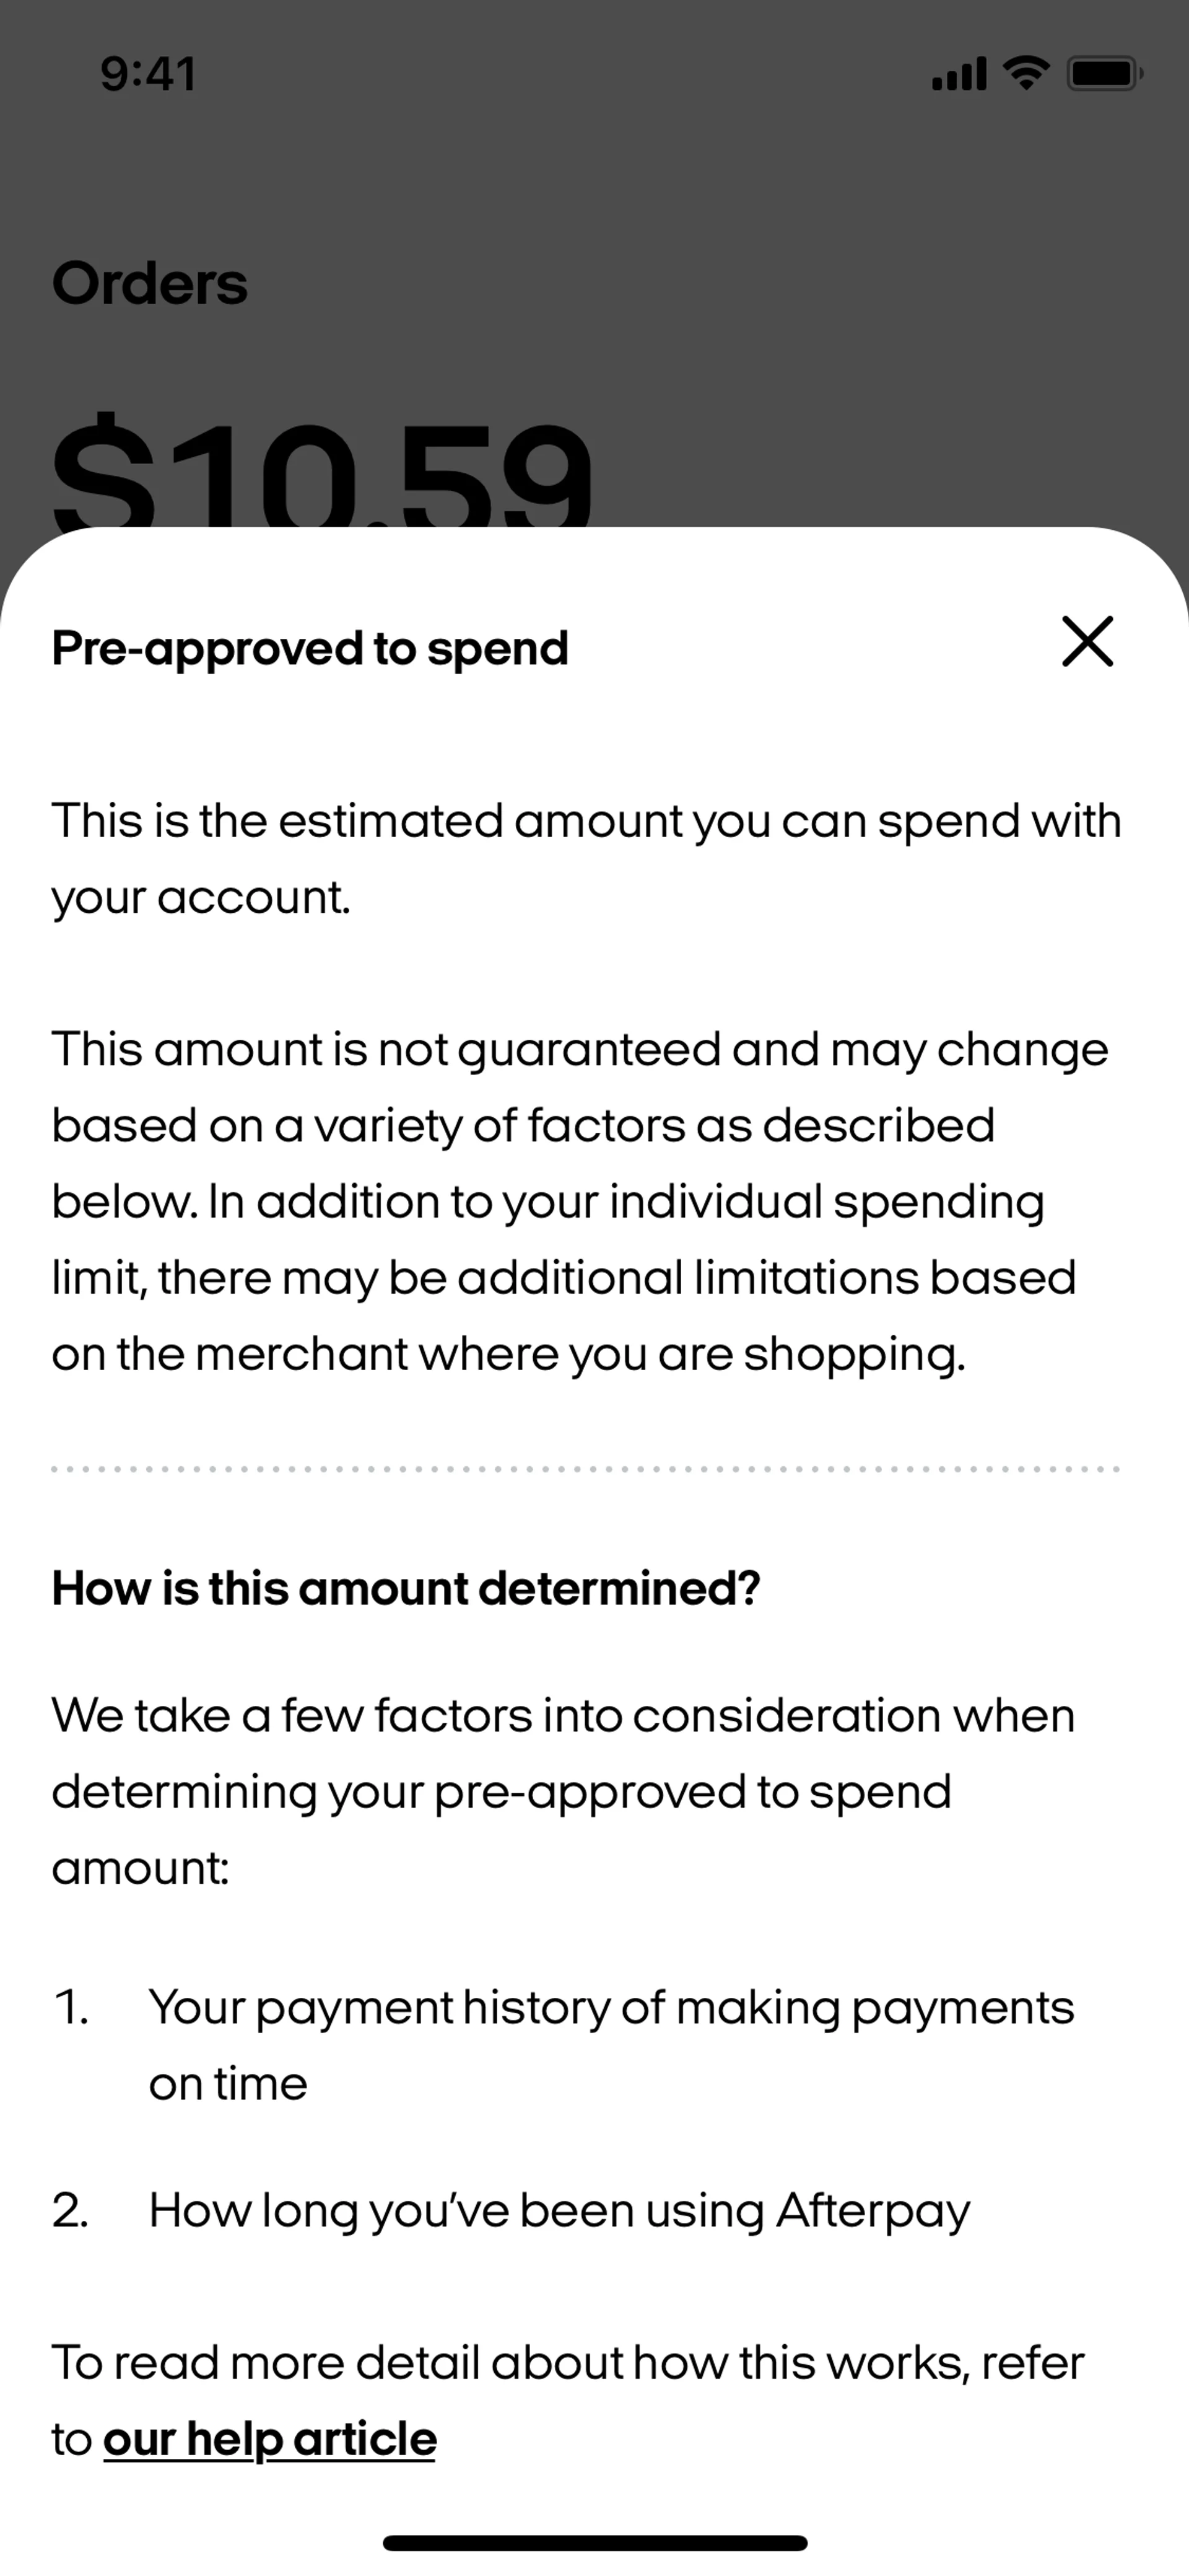Tap the $10.59 amount behind the sheet

click(322, 475)
